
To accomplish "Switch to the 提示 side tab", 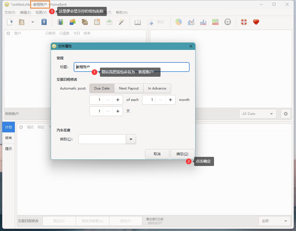I will [9, 149].
